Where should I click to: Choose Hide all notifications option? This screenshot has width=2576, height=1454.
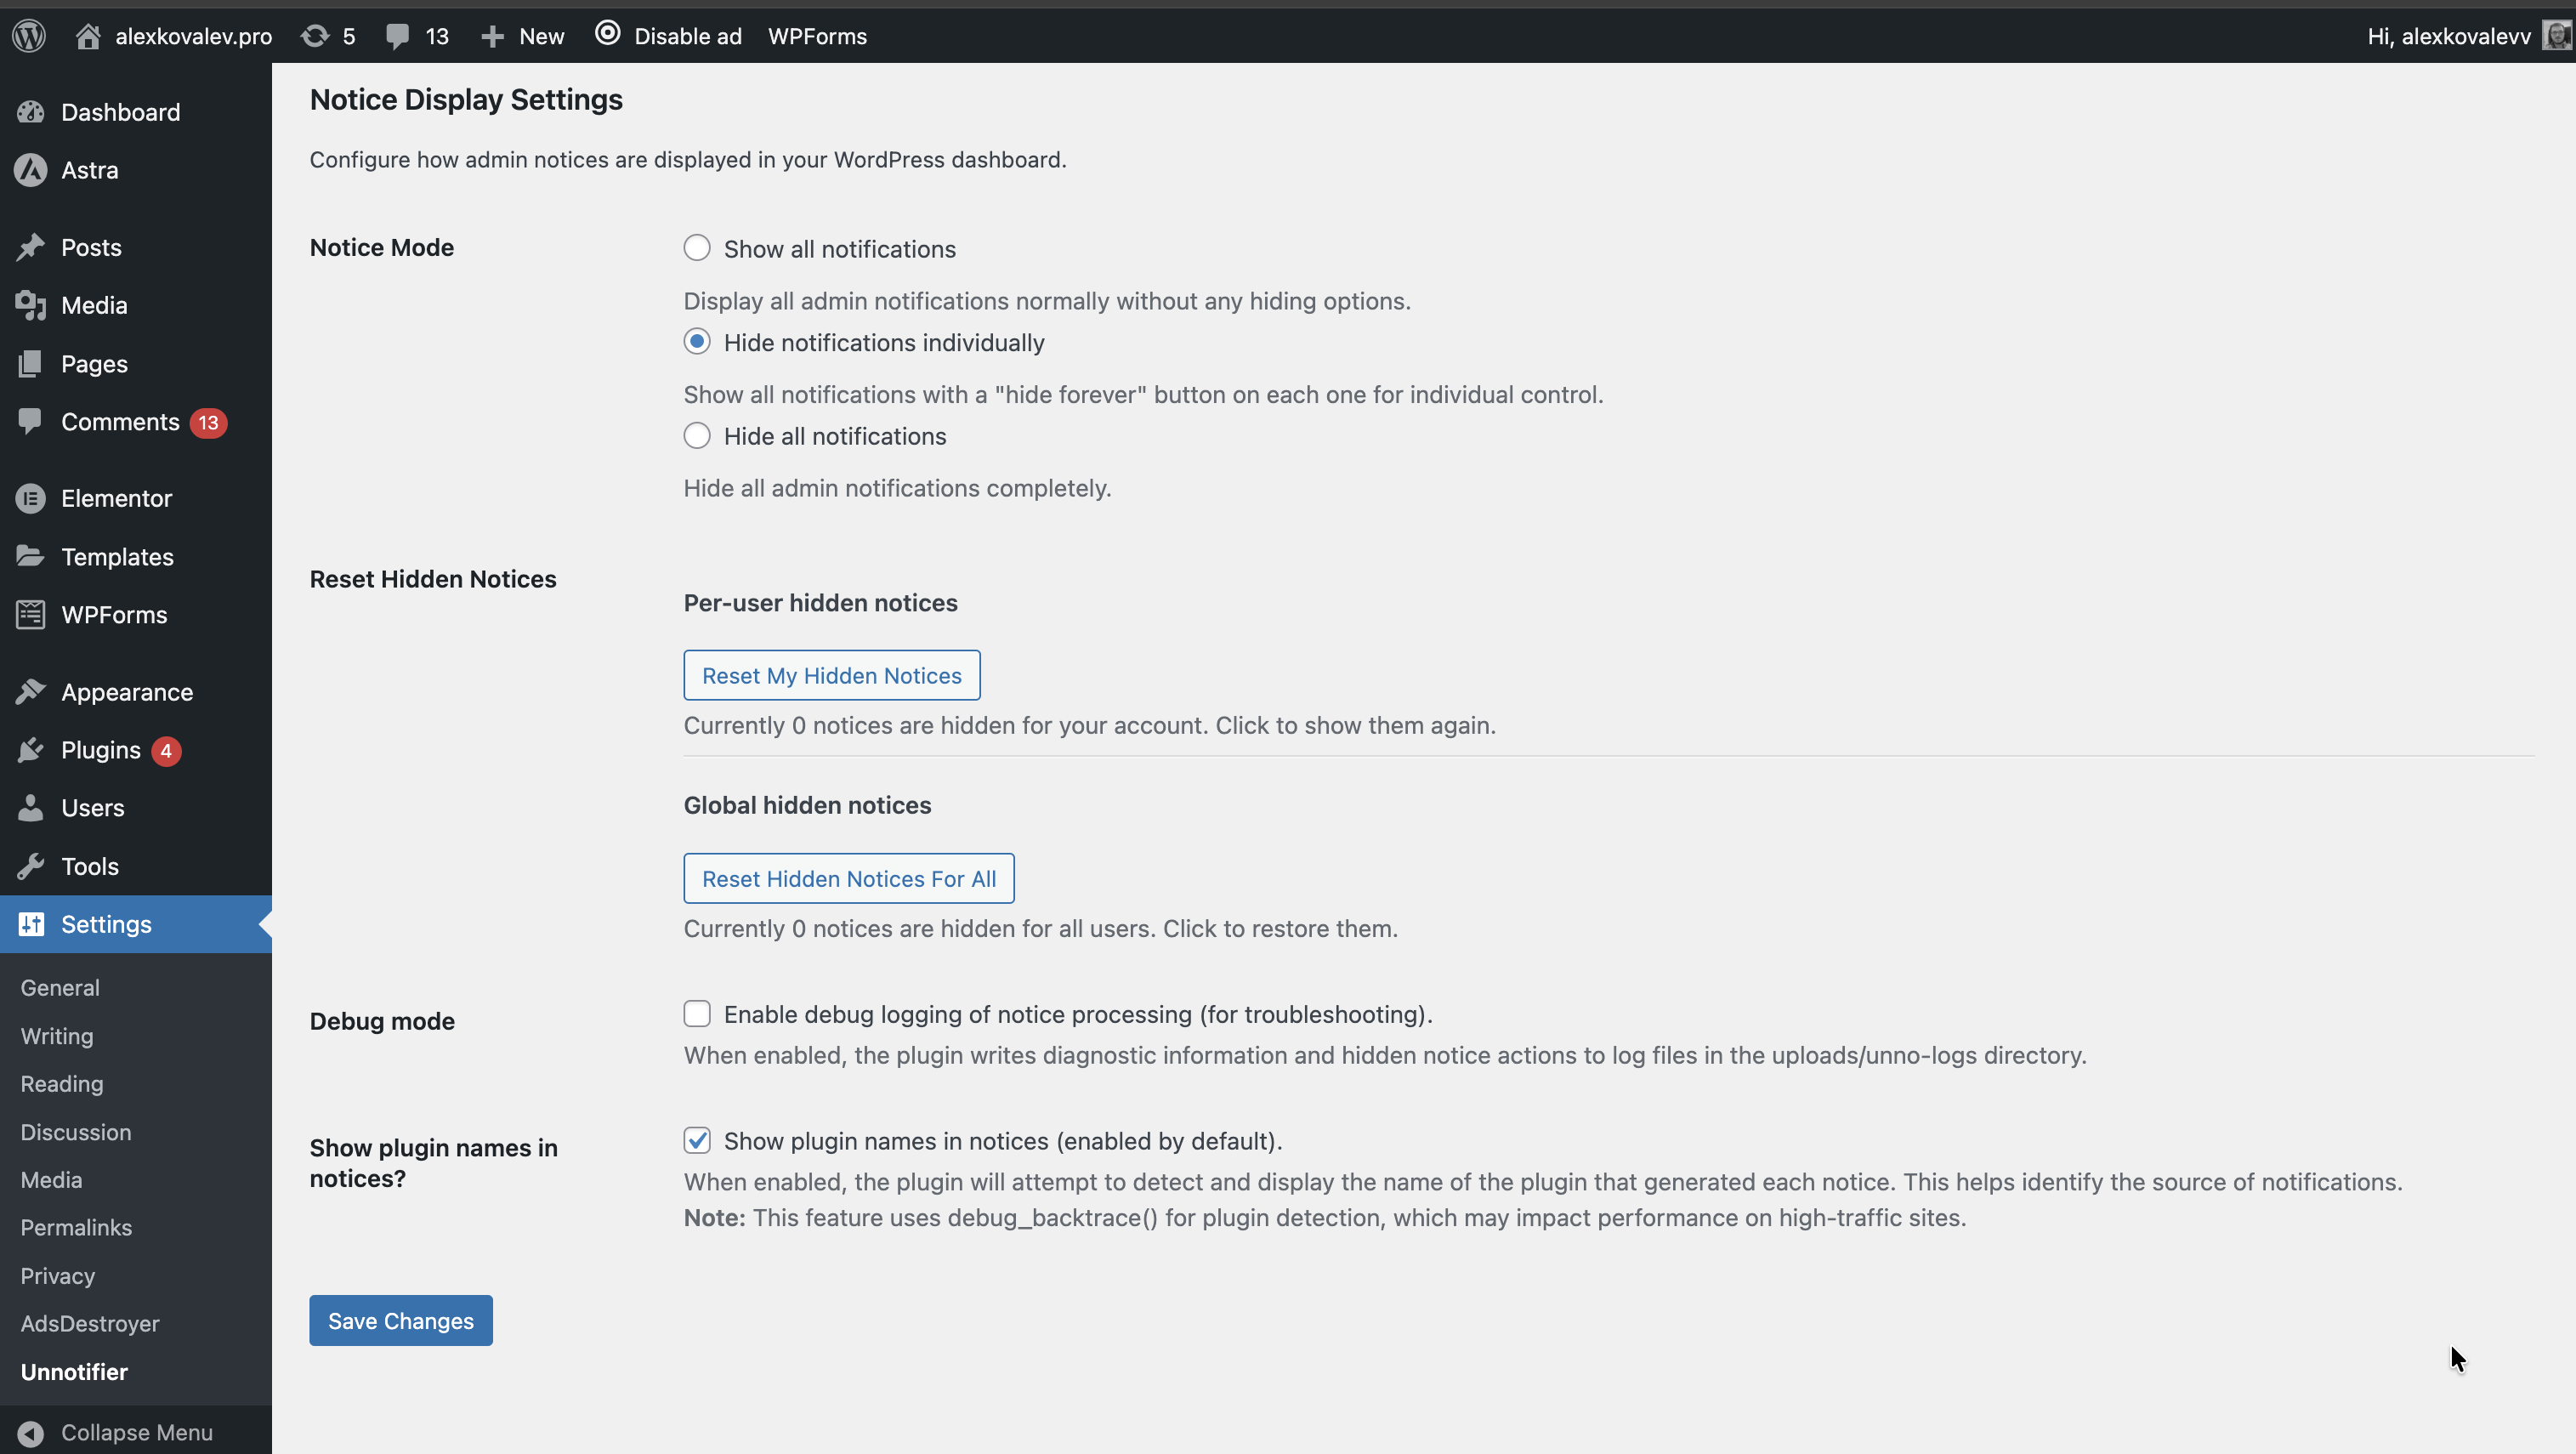click(697, 435)
